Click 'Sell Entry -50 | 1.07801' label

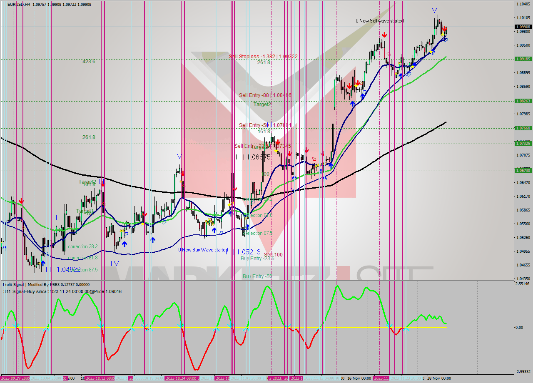click(x=265, y=125)
